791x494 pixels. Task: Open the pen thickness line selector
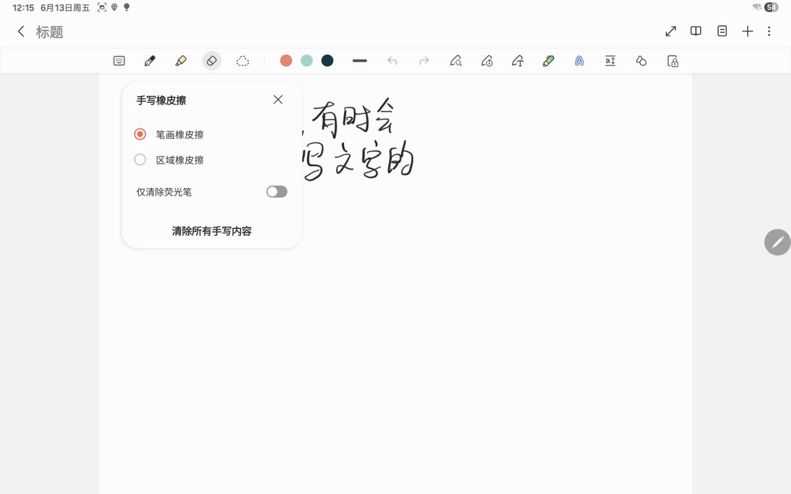tap(360, 61)
